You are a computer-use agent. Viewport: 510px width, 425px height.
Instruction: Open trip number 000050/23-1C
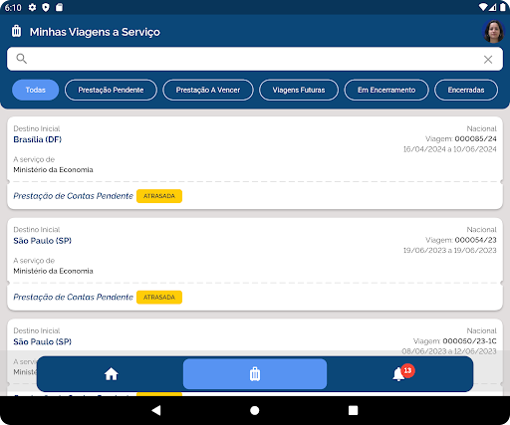tap(469, 341)
